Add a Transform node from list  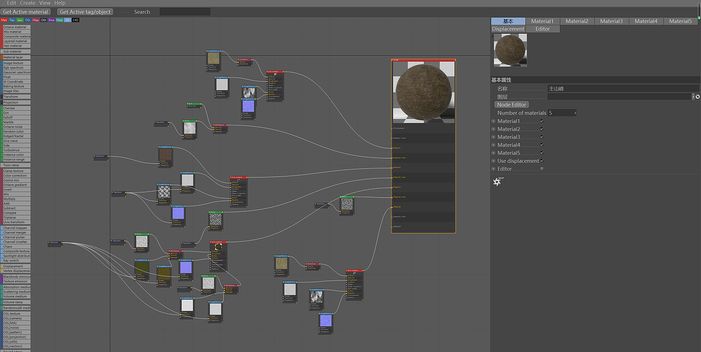pos(15,97)
